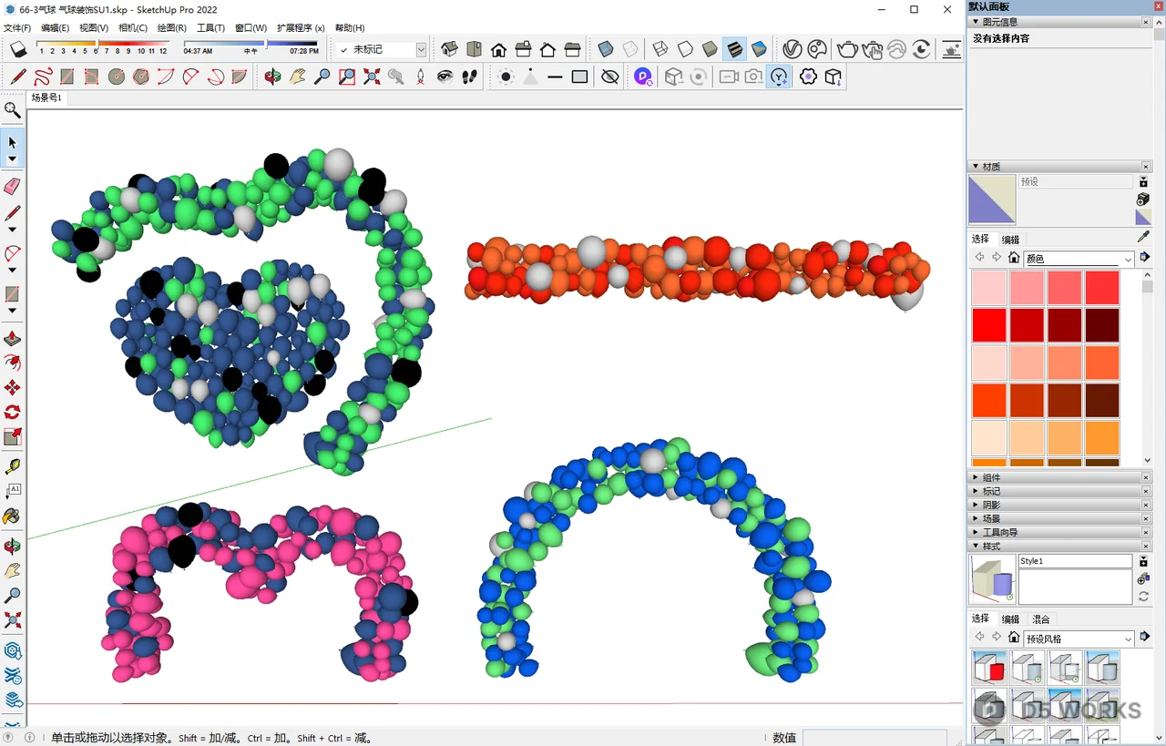The width and height of the screenshot is (1166, 746).
Task: Activate the Tape Measure tool
Action: pyautogui.click(x=13, y=466)
